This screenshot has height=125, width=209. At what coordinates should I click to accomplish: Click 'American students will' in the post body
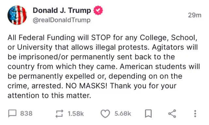(x=160, y=66)
